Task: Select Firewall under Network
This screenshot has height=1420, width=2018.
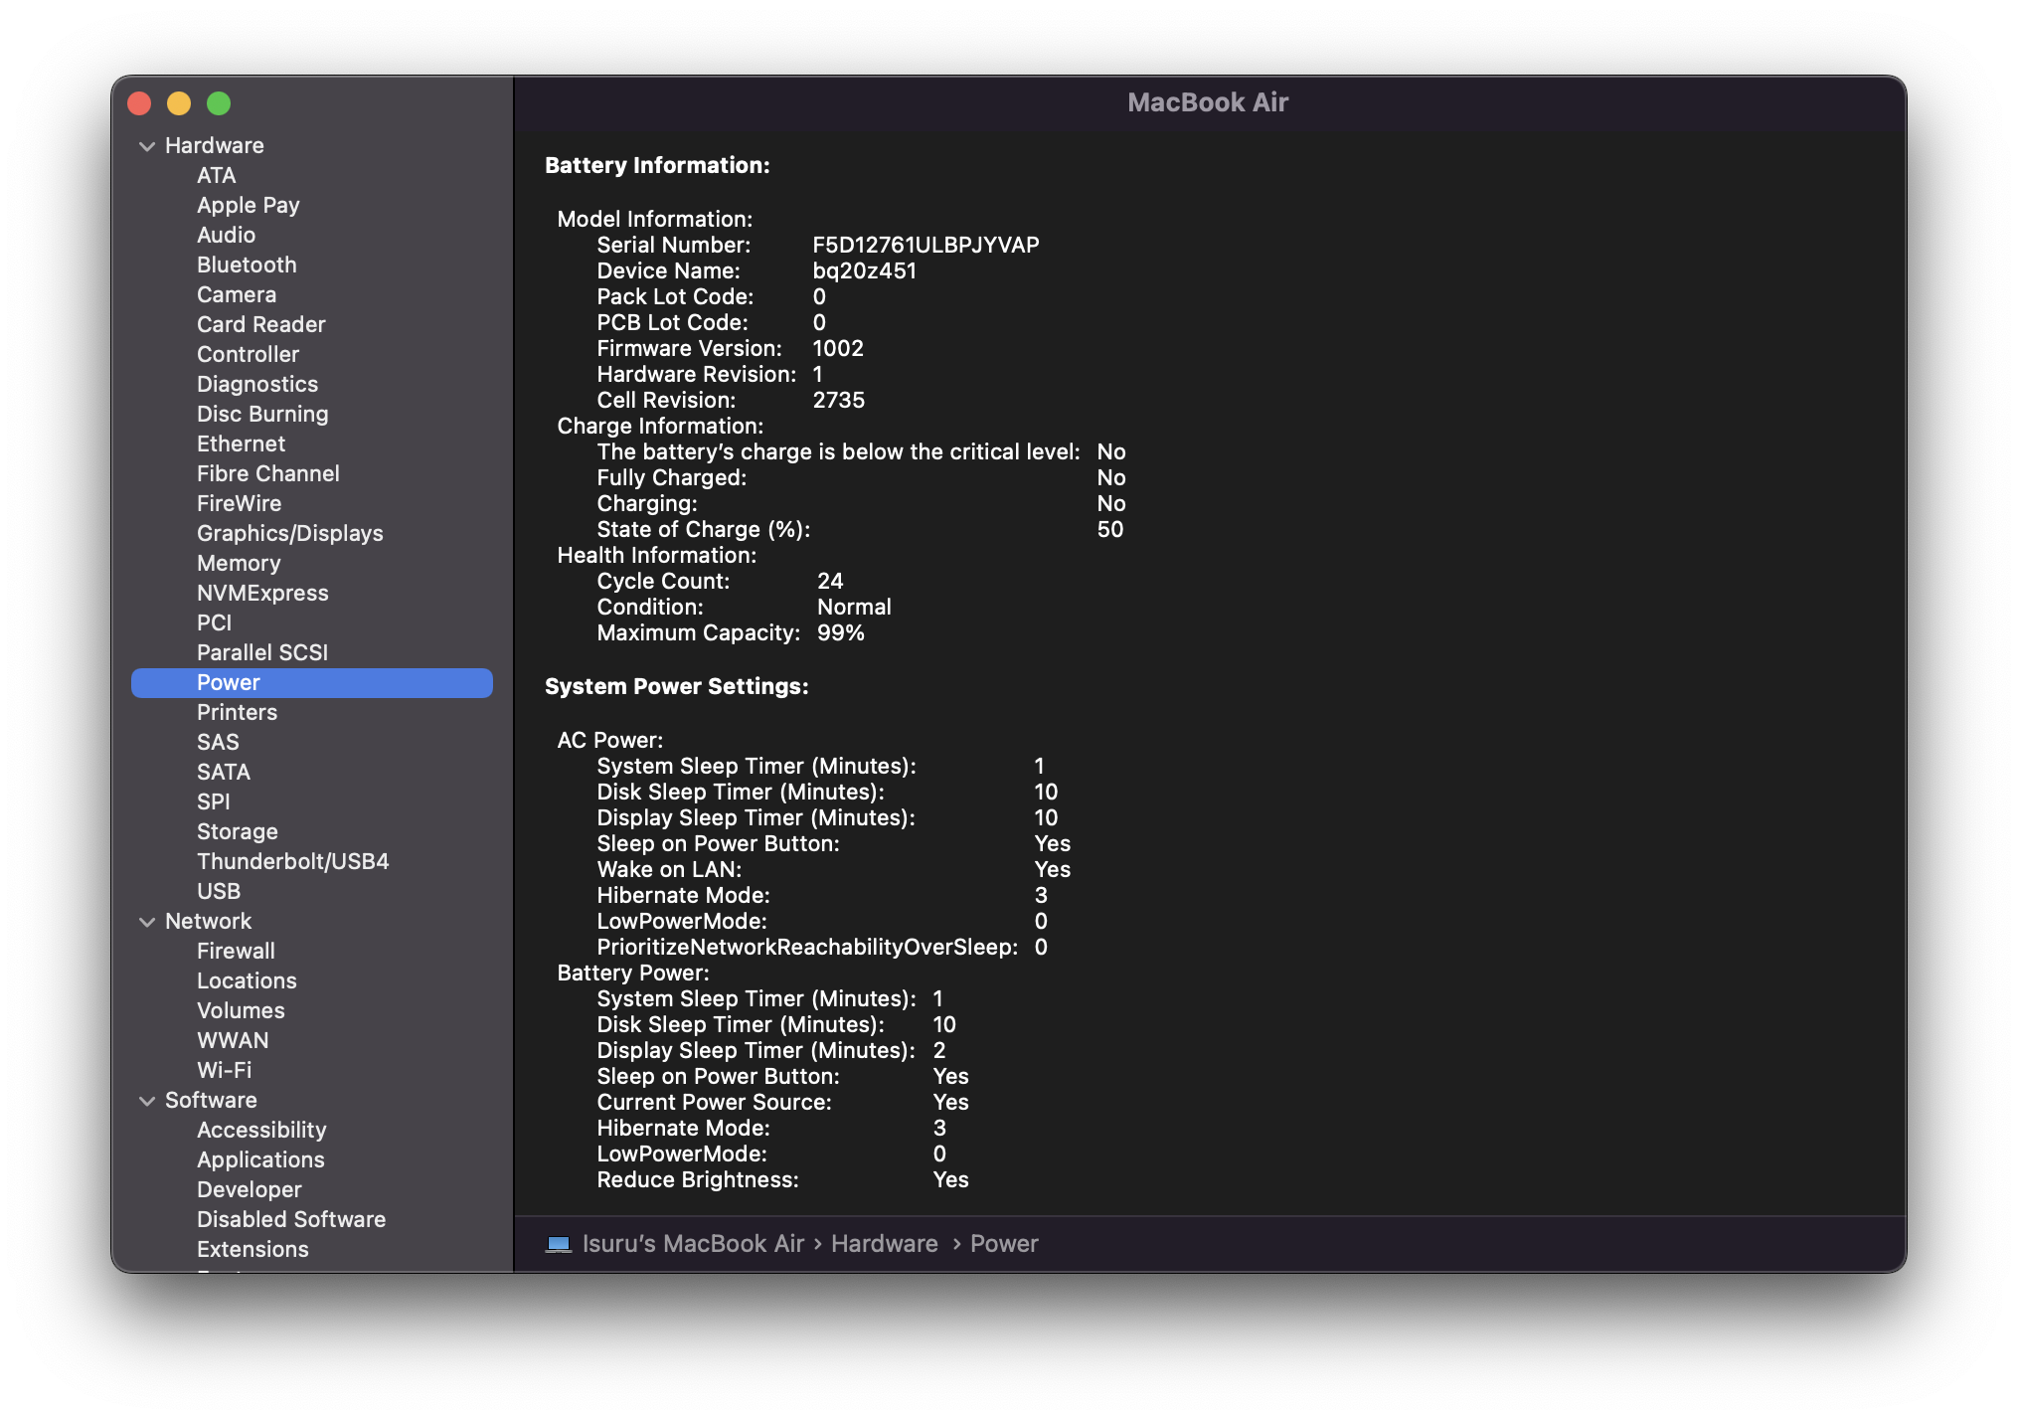Action: 236,951
